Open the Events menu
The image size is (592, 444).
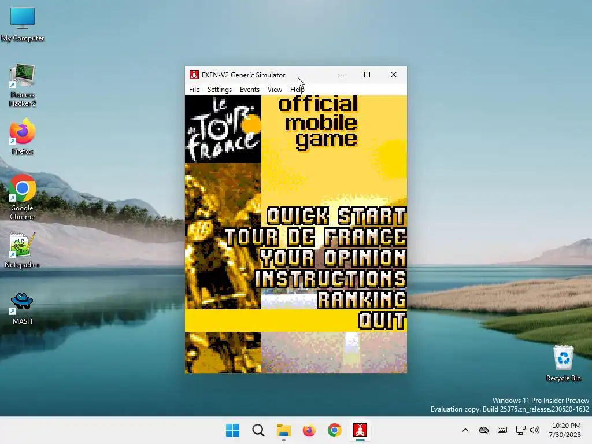250,90
